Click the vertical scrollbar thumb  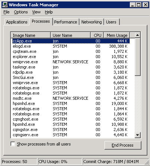click(x=137, y=57)
